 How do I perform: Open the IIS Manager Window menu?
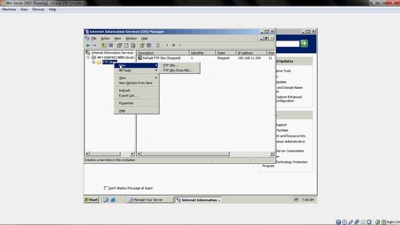[x=131, y=39]
